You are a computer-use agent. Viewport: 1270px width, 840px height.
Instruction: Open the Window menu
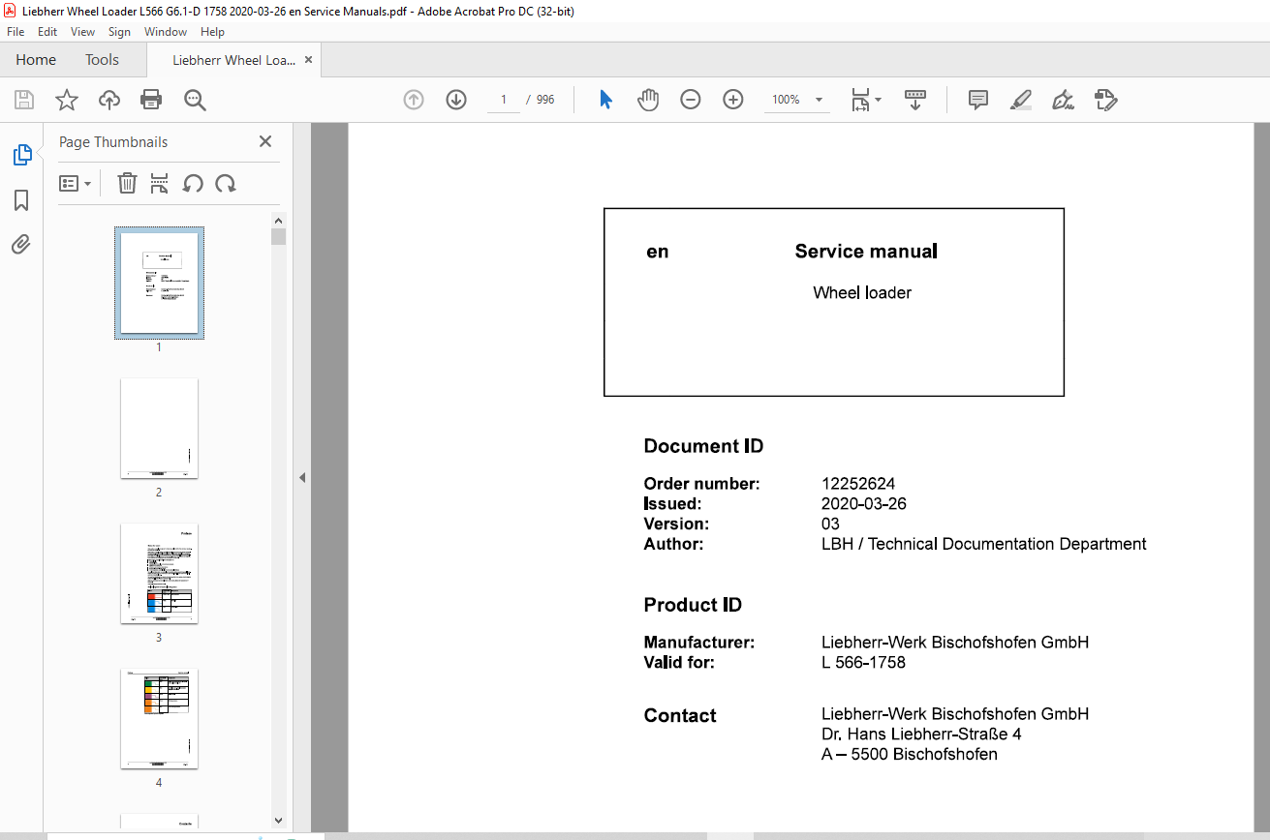pyautogui.click(x=166, y=32)
